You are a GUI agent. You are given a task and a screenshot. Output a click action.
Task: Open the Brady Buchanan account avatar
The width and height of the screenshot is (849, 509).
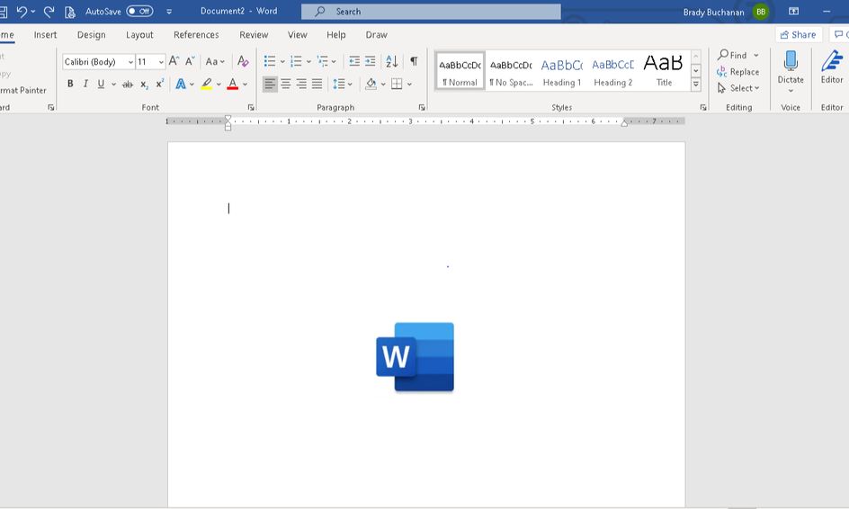[761, 12]
